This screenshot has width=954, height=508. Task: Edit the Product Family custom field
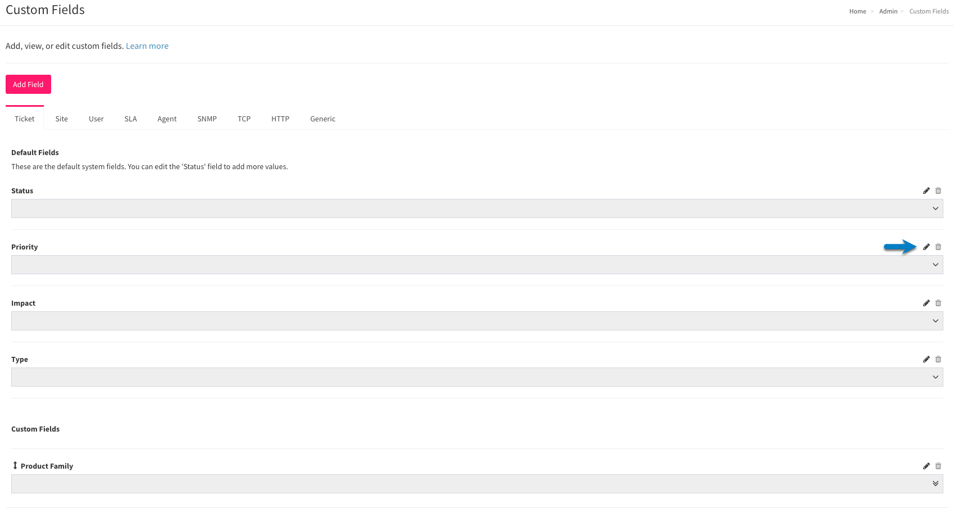point(926,466)
